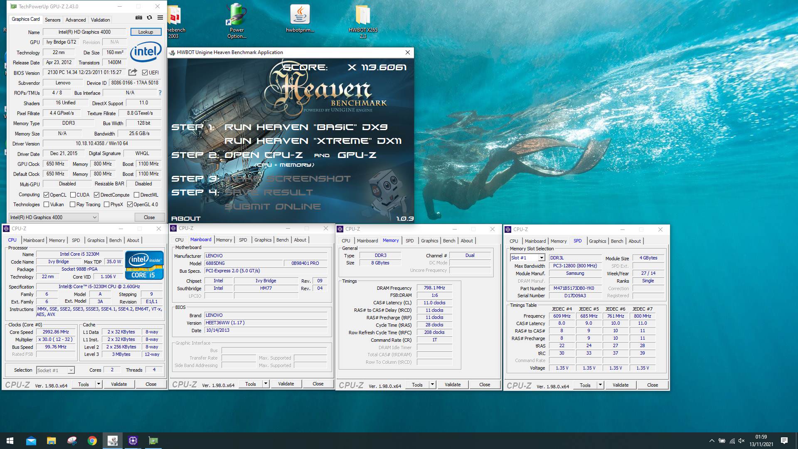798x449 pixels.
Task: Toggle the CUDA checkbox
Action: (73, 195)
